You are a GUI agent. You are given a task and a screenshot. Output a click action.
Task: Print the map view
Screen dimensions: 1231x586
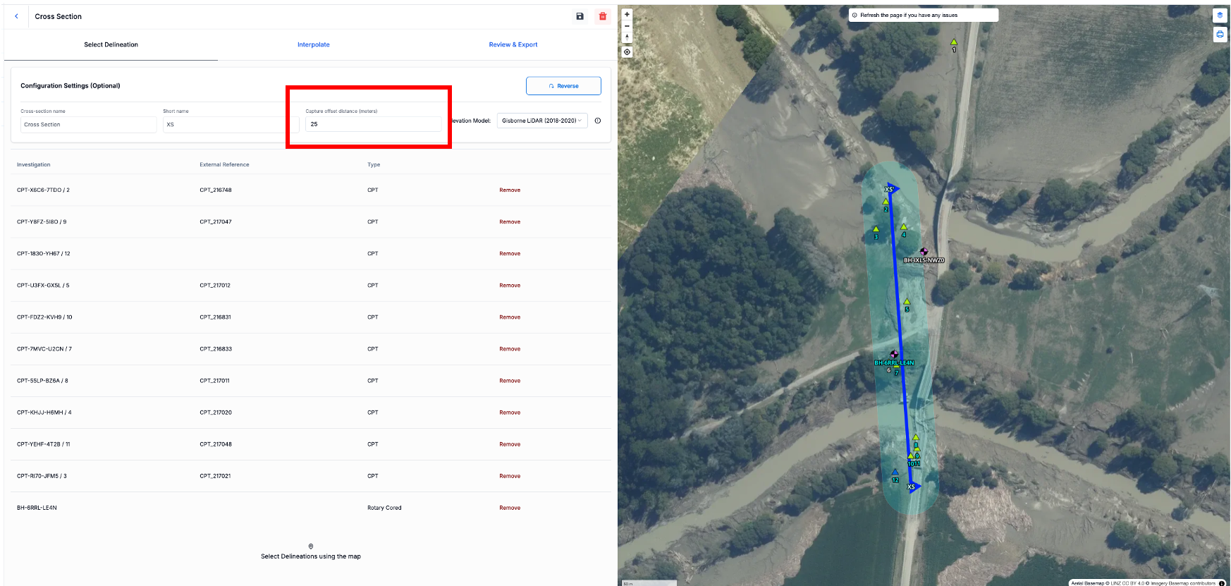tap(1220, 34)
